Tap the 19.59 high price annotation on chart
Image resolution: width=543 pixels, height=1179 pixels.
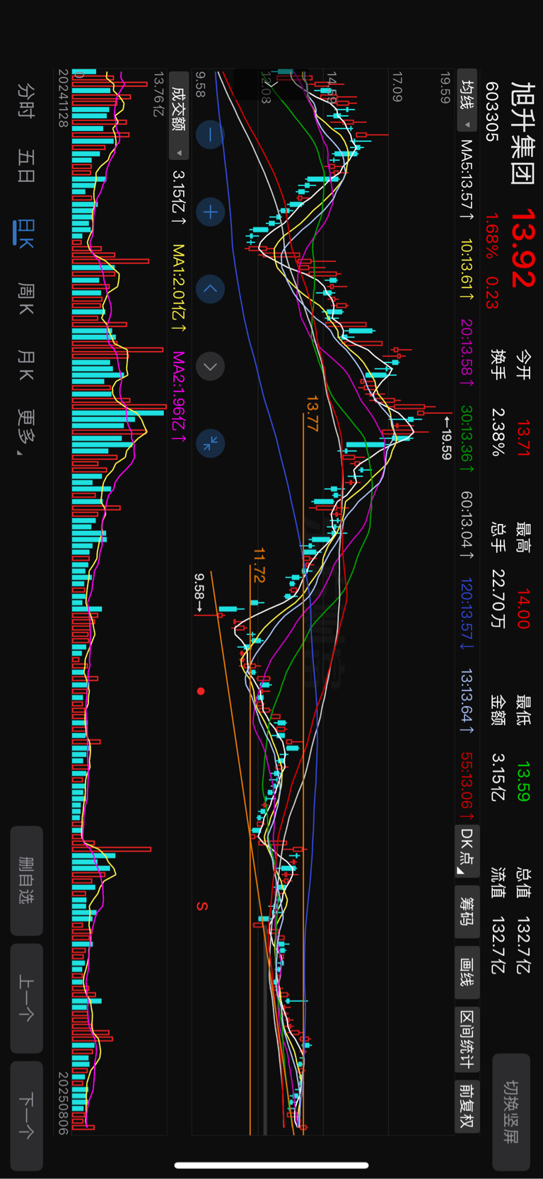tap(446, 438)
